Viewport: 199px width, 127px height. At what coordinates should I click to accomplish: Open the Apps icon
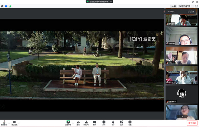coord(121,123)
